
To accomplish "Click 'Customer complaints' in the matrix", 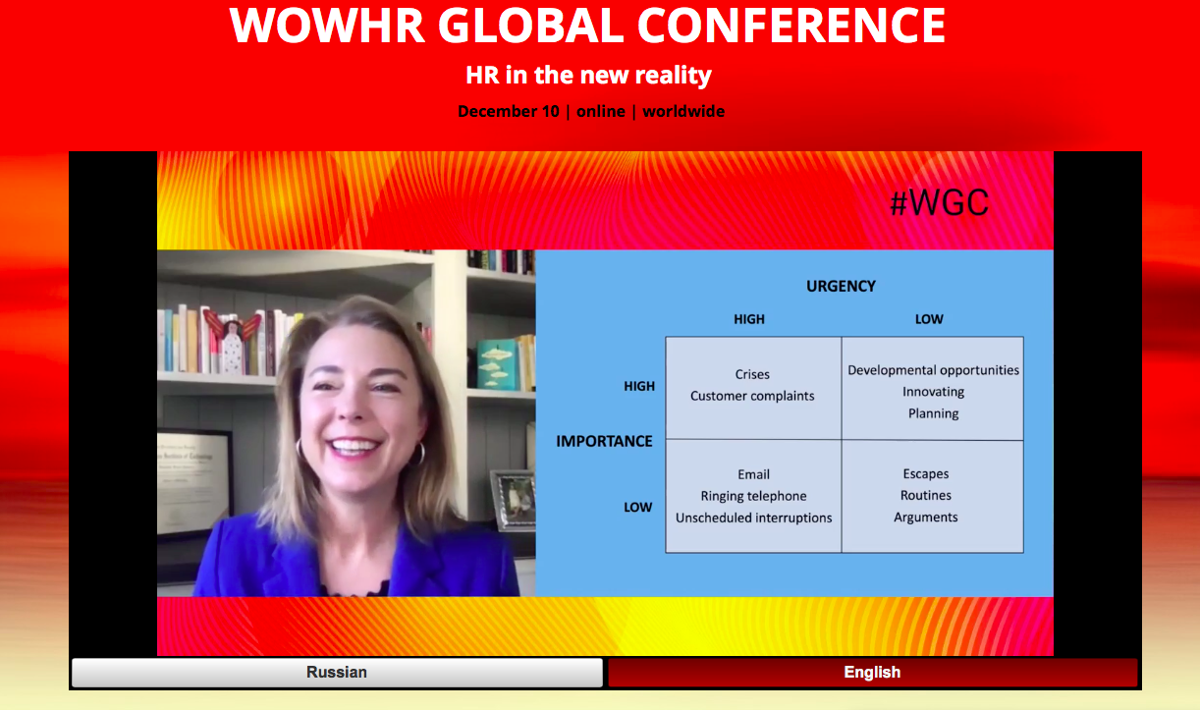I will [x=752, y=396].
